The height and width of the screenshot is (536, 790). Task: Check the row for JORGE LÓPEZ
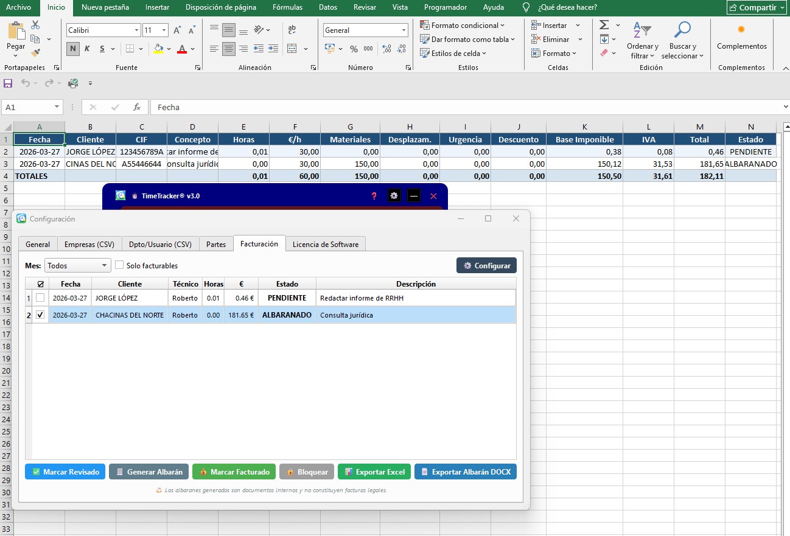40,298
